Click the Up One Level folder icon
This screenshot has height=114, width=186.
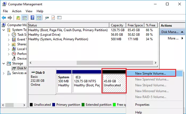[x=18, y=18]
